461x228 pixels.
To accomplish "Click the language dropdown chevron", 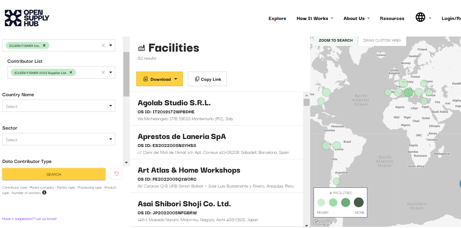I will [430, 18].
